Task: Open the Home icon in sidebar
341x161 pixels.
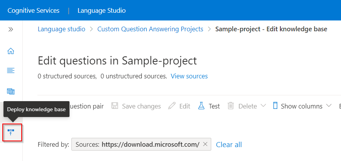Action: [x=11, y=51]
